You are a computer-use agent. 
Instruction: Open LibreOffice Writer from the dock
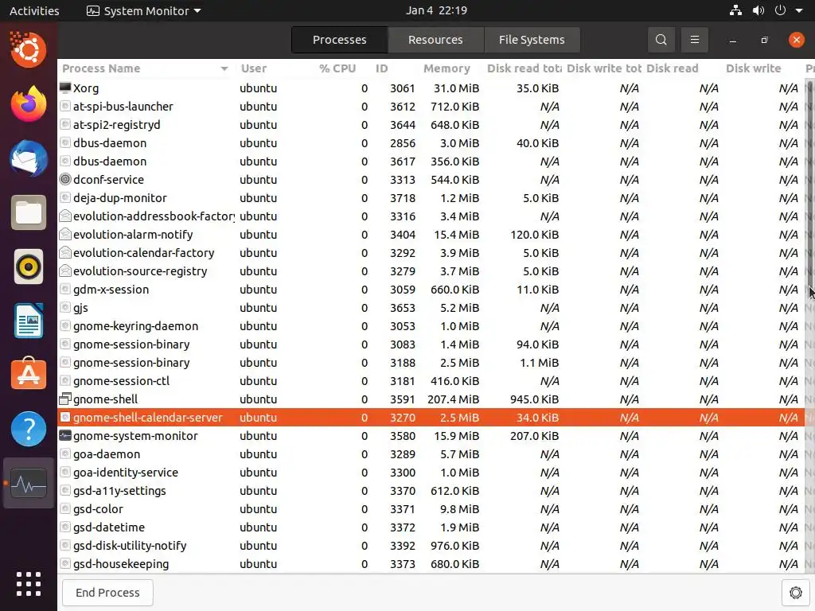click(x=29, y=321)
